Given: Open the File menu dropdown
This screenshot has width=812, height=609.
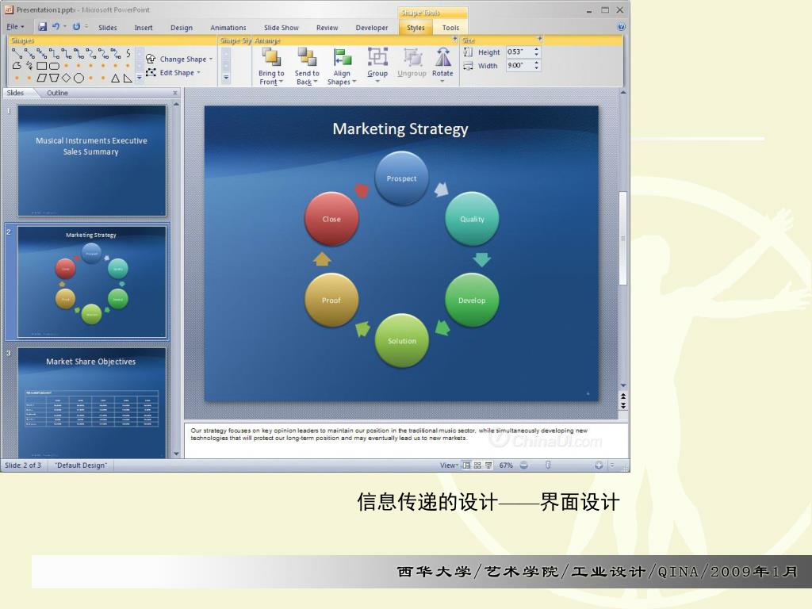Looking at the screenshot, I should (15, 27).
